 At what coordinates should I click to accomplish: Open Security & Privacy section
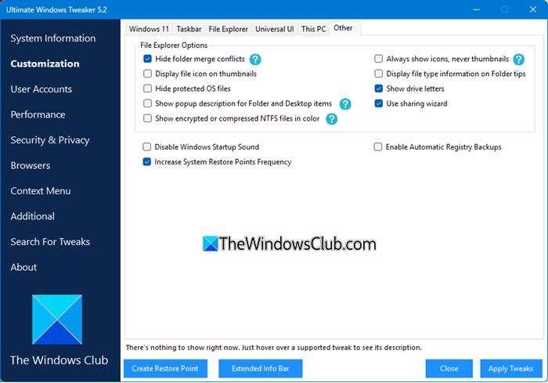[50, 140]
